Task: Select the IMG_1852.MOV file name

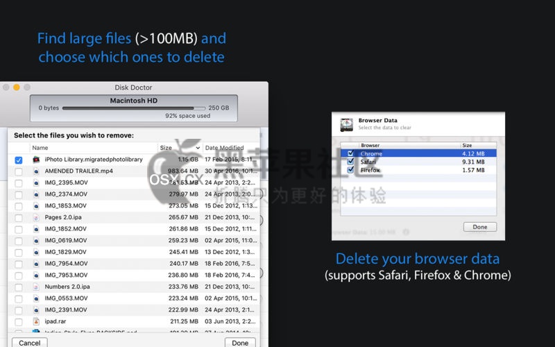Action: coord(65,229)
